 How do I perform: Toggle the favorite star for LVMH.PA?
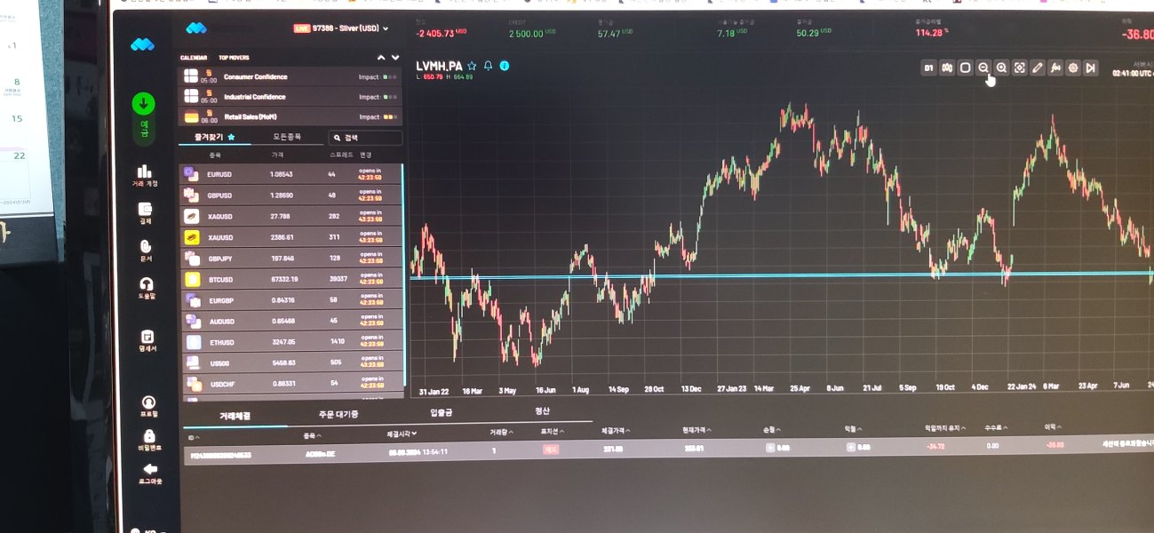pos(472,66)
